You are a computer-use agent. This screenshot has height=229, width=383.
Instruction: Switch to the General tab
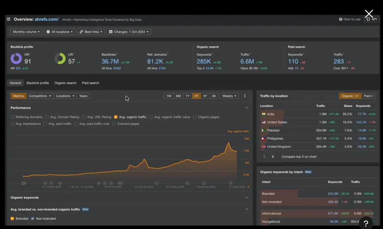pyautogui.click(x=15, y=83)
